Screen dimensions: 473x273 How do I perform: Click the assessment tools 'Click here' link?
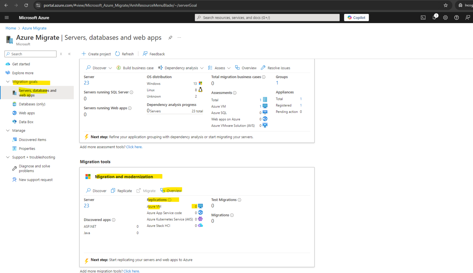(134, 147)
